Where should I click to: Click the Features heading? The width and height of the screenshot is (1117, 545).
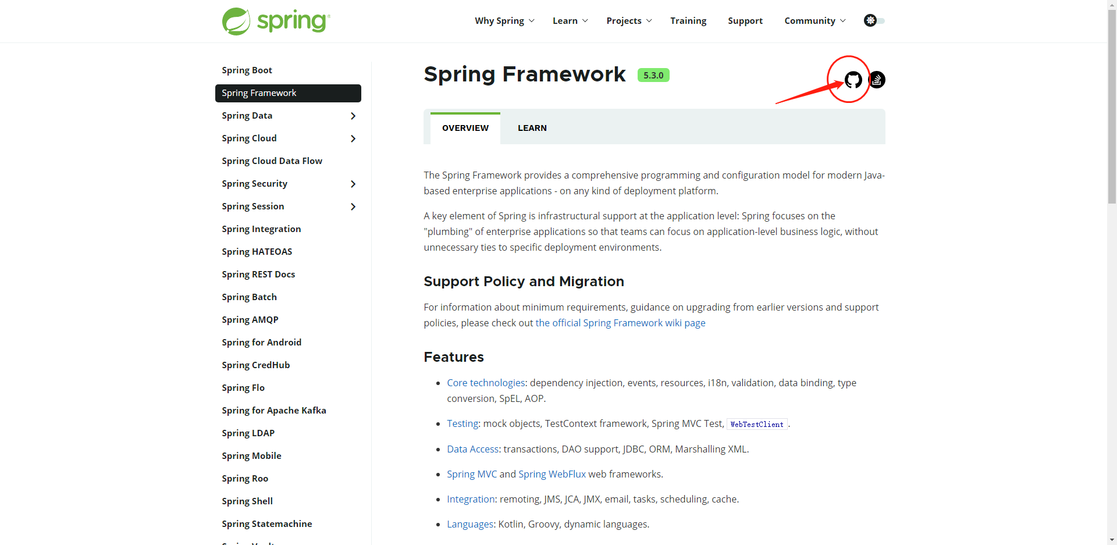(454, 357)
